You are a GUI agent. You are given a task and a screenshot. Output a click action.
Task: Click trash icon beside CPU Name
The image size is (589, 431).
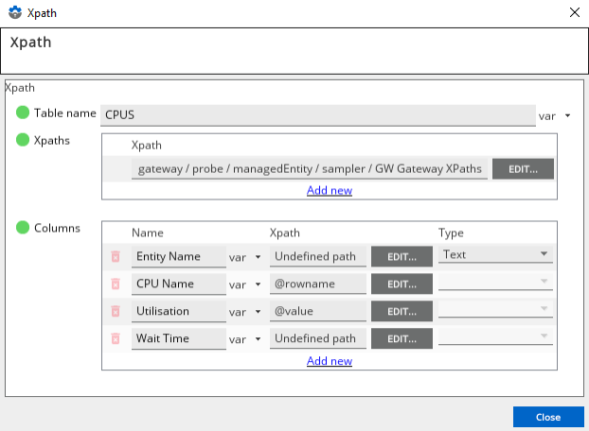[x=116, y=284]
